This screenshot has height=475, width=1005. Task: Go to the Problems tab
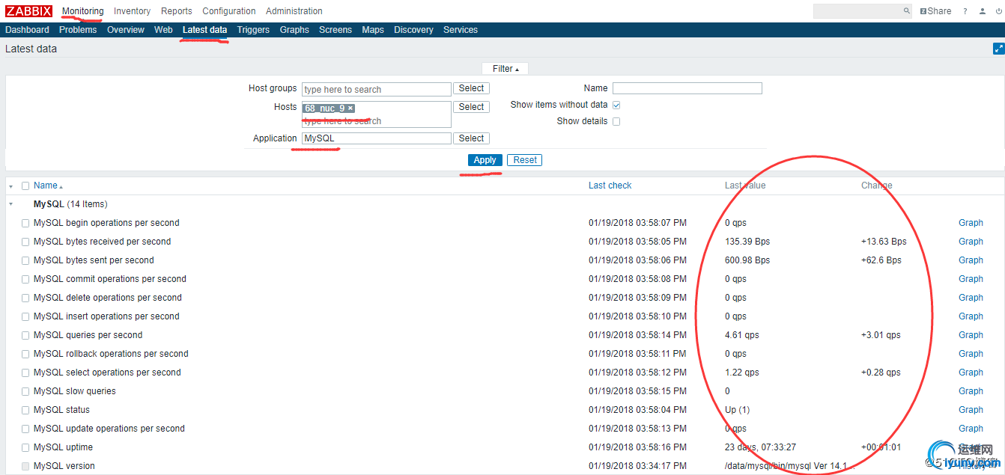[78, 30]
